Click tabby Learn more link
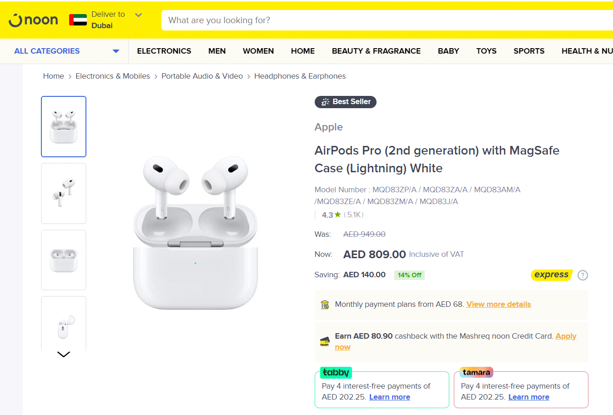 point(389,397)
